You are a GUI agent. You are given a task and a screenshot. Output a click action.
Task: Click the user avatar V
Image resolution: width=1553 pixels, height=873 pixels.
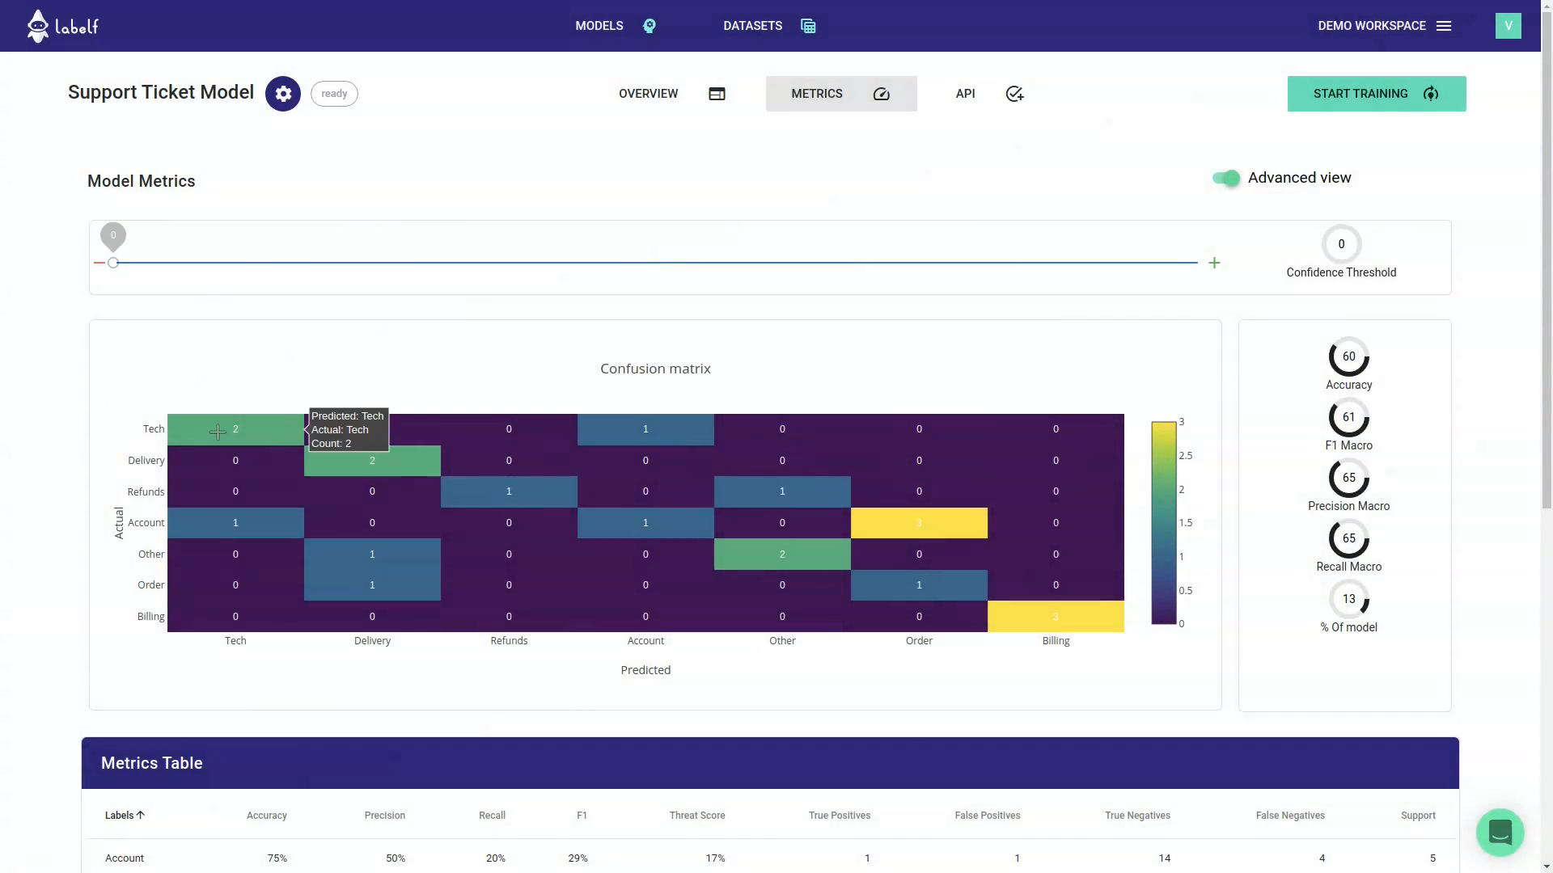tap(1508, 26)
